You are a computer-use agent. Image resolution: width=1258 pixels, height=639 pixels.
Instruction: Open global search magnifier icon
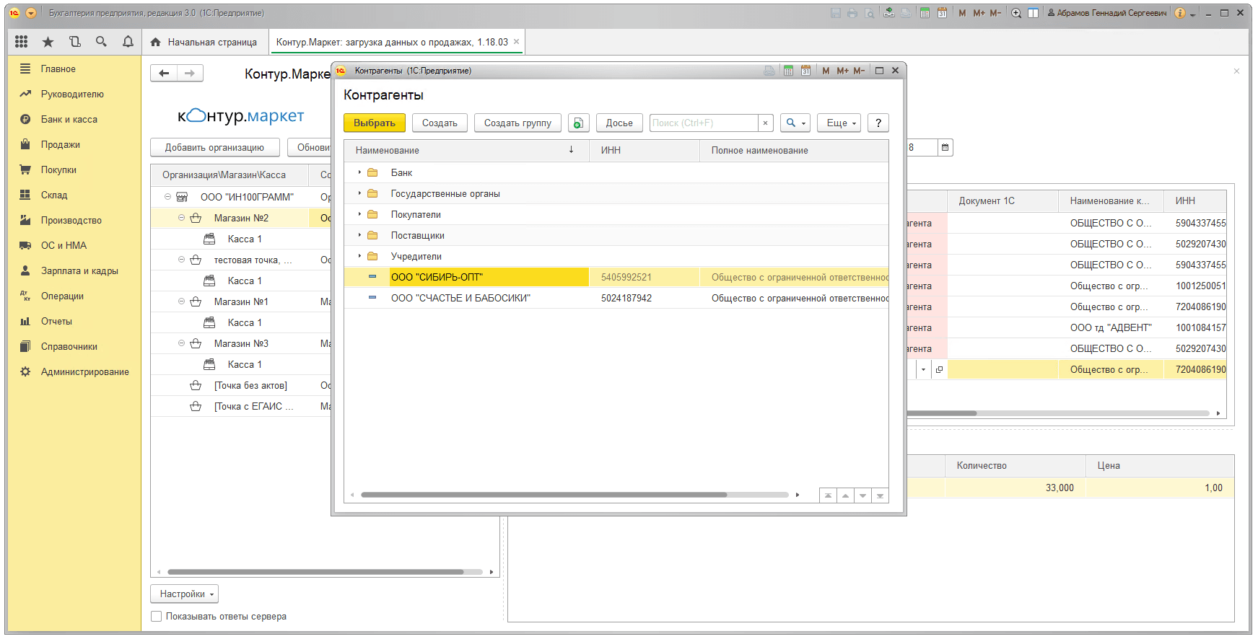coord(101,42)
